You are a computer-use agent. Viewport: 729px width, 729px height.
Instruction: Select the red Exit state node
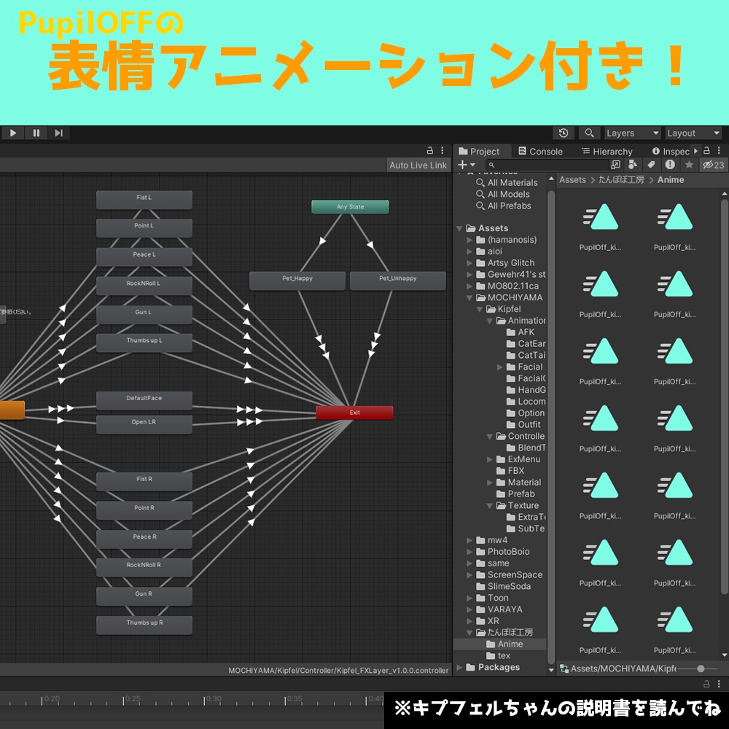coord(355,412)
